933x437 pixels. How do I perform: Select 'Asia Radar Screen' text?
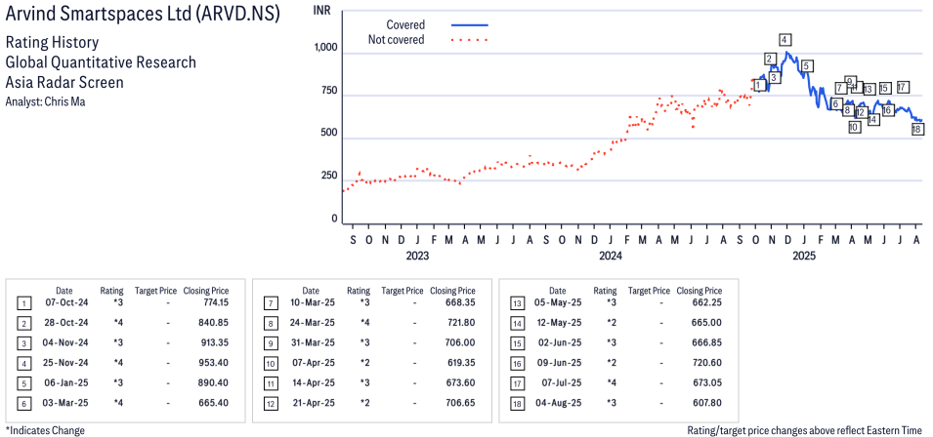64,82
